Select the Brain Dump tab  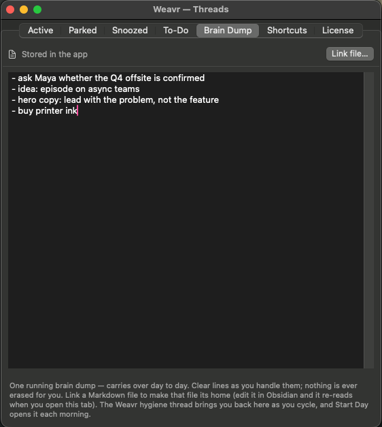[228, 30]
